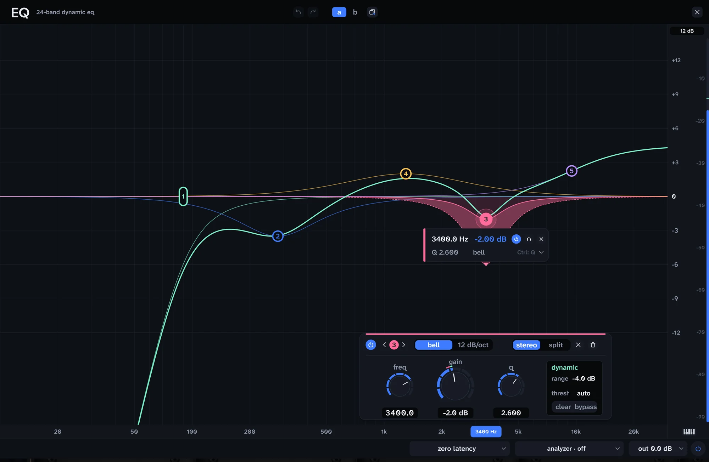Select the pink band node 3

click(x=486, y=219)
